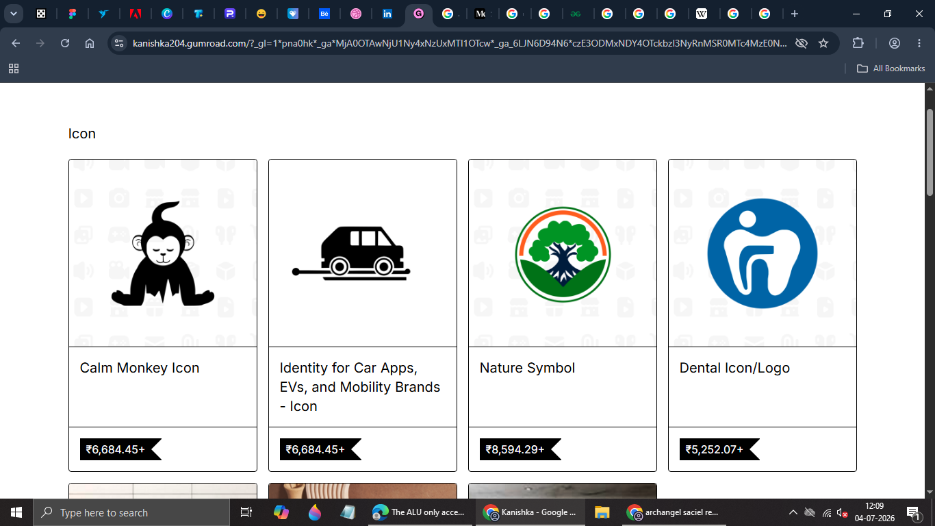Image resolution: width=935 pixels, height=526 pixels.
Task: Open Identity for Car Apps product title
Action: [360, 387]
